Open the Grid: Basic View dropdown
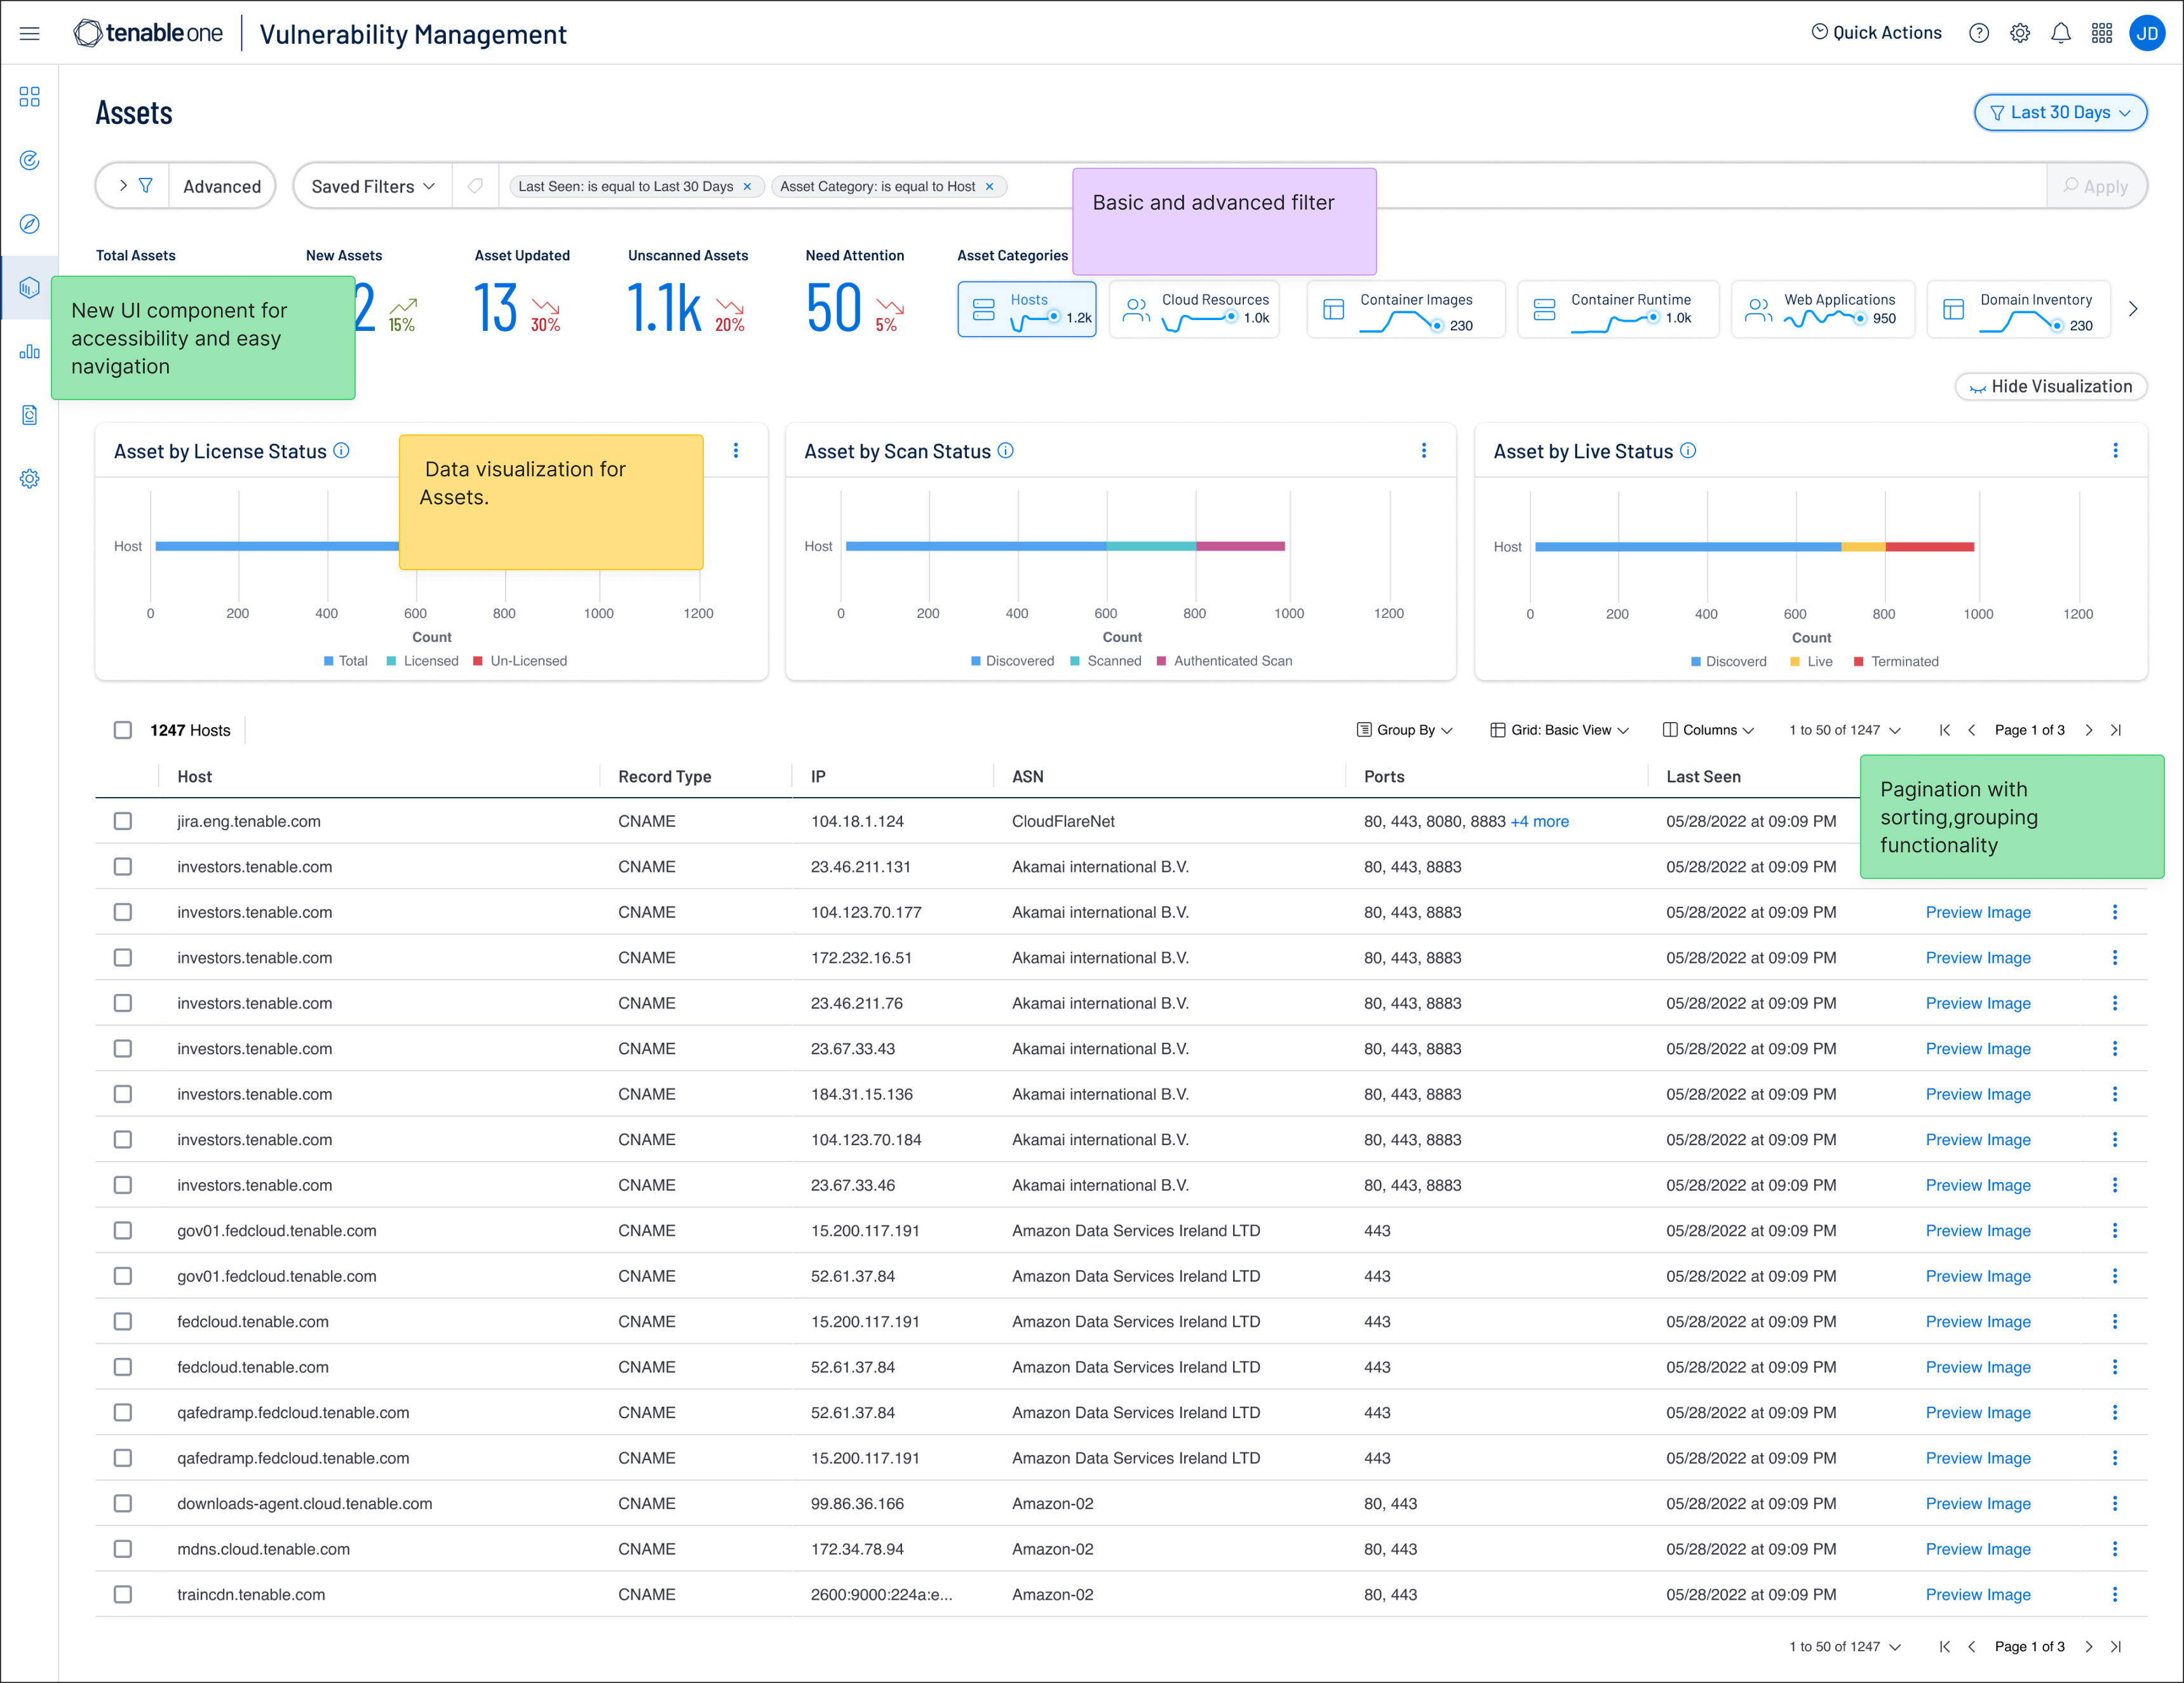Viewport: 2184px width, 1683px height. point(1560,730)
